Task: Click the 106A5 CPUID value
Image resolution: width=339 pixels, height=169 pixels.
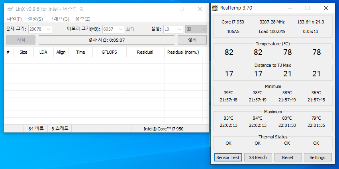Action: [233, 31]
